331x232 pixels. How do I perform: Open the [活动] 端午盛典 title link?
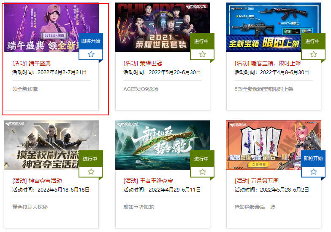pyautogui.click(x=31, y=63)
